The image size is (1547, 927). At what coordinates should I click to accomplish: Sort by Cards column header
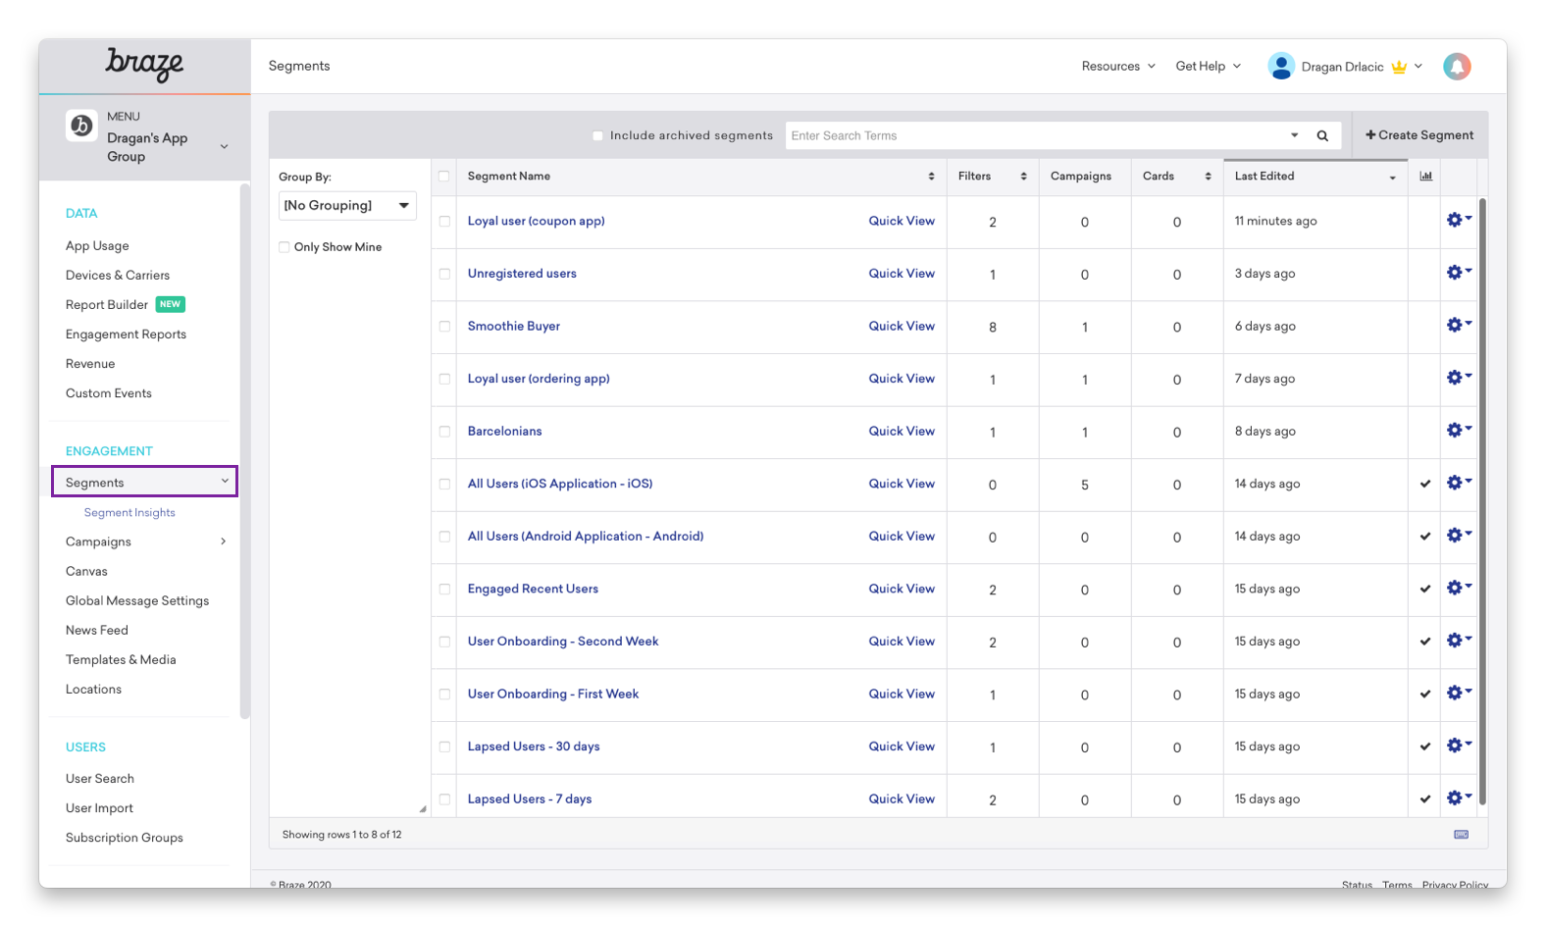click(x=1177, y=177)
